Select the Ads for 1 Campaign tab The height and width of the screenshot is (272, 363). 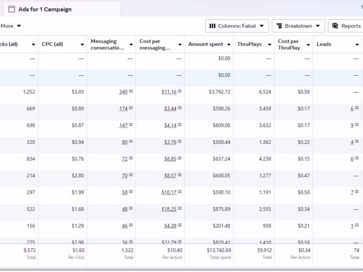[x=45, y=9]
